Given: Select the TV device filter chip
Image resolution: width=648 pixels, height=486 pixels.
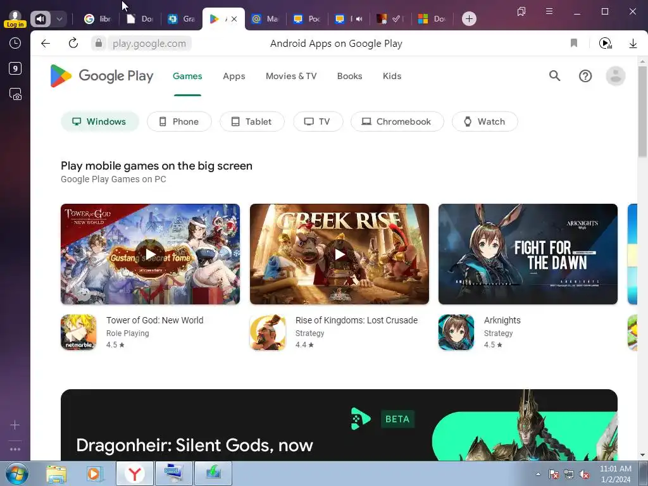Looking at the screenshot, I should point(318,121).
